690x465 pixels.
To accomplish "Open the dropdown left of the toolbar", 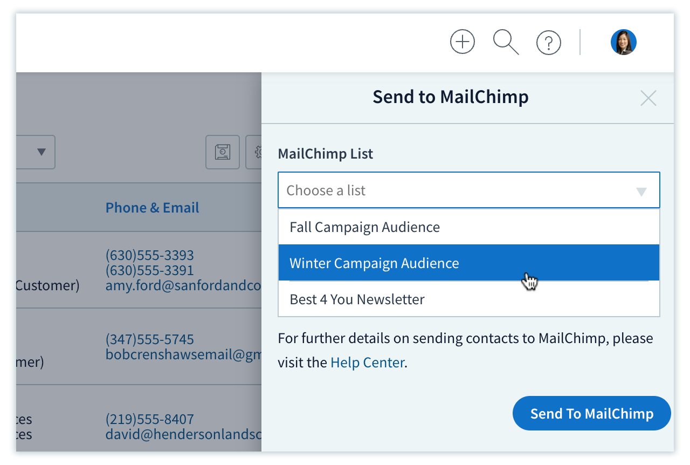I will click(36, 152).
